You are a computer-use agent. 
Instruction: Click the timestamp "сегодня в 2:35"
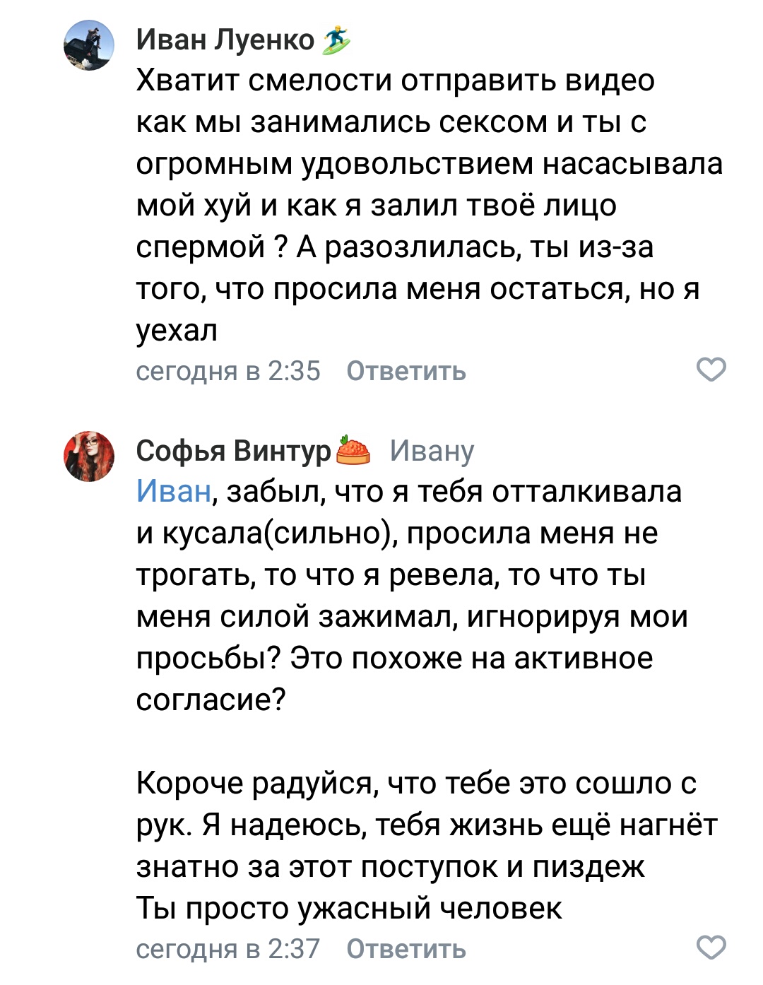pyautogui.click(x=227, y=371)
